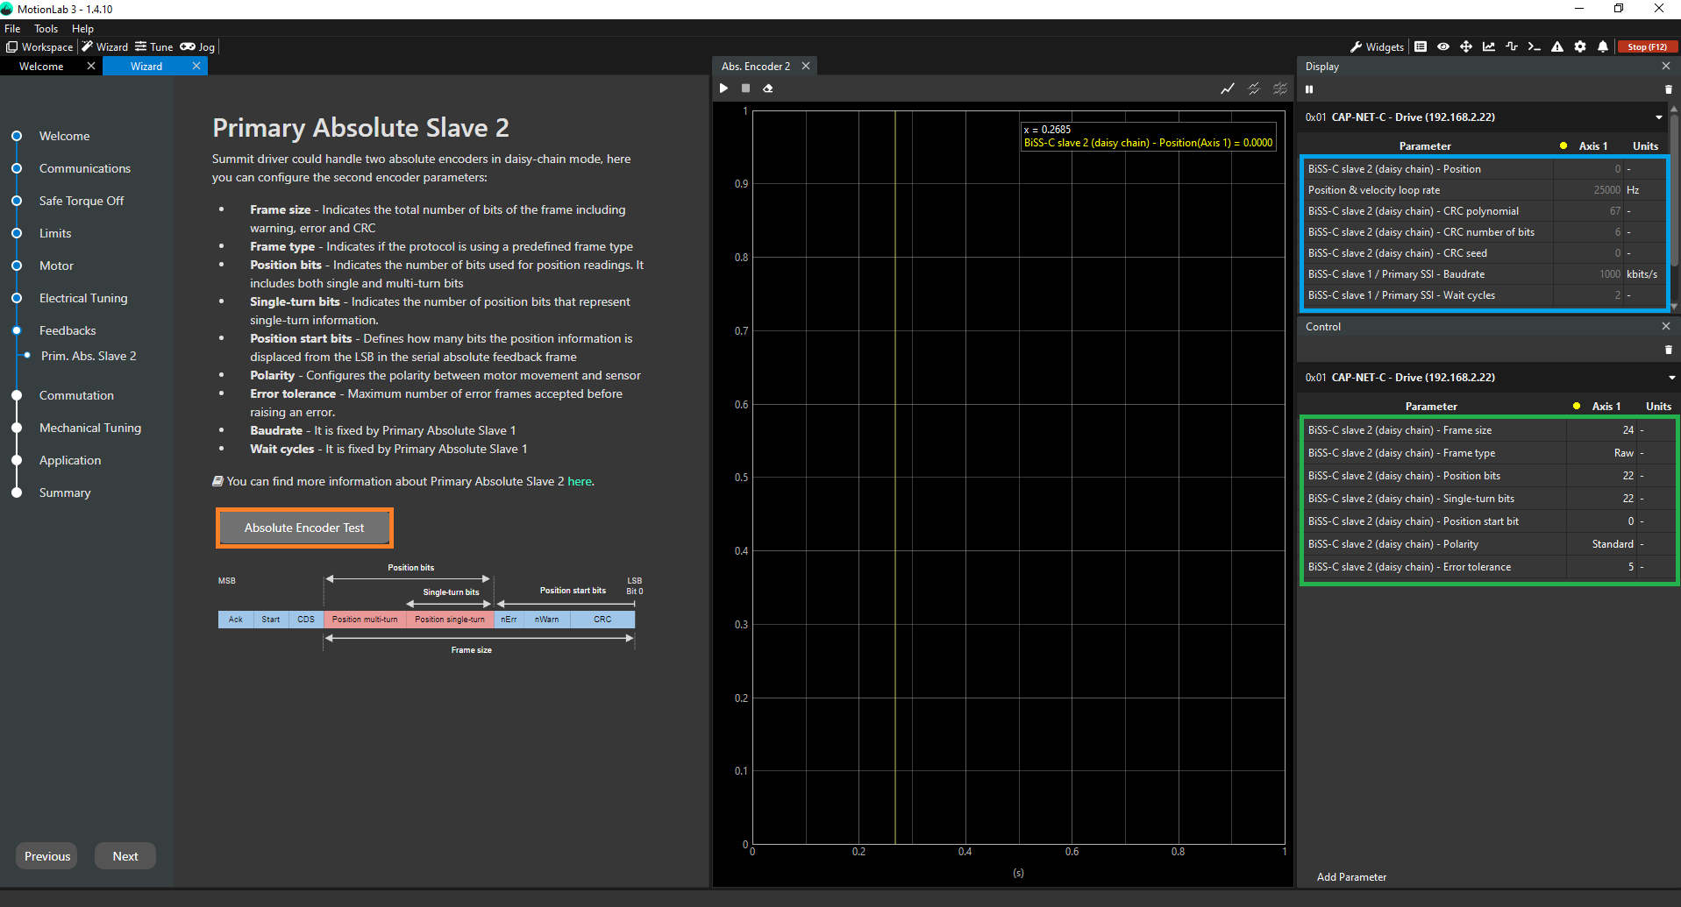Viewport: 1681px width, 907px height.
Task: Open the chart scope widget icon
Action: 1489,47
